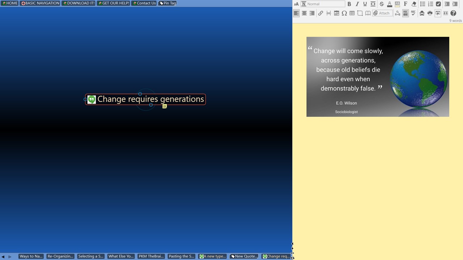Toggle underline formatting
This screenshot has width=463, height=260.
(x=365, y=4)
